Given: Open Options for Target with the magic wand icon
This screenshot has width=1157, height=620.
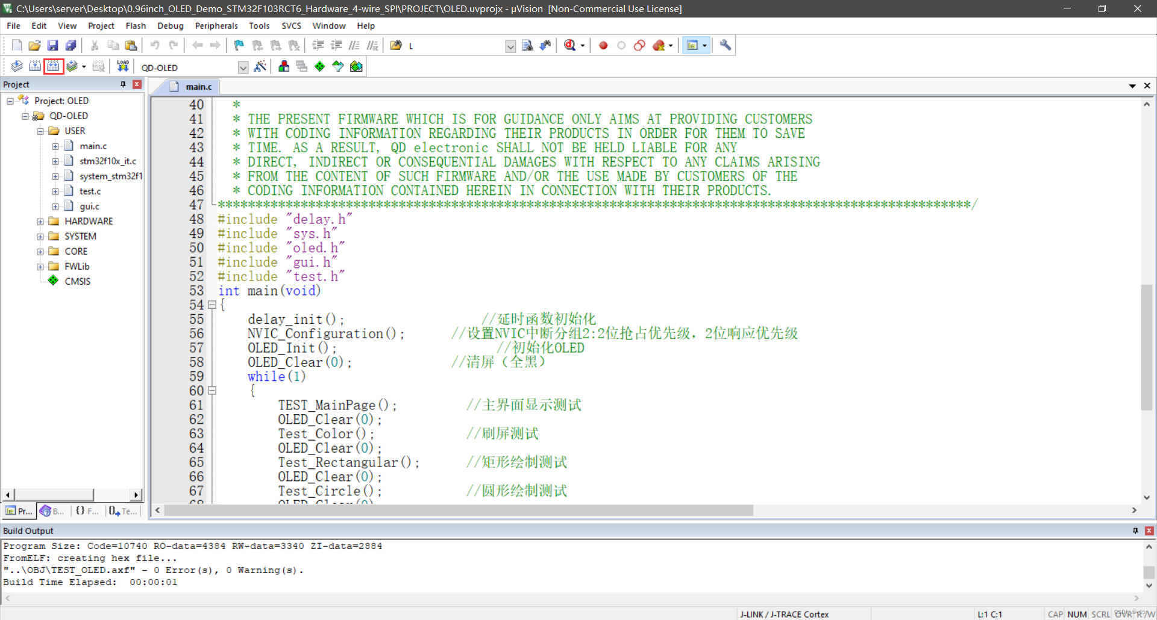Looking at the screenshot, I should click(260, 66).
